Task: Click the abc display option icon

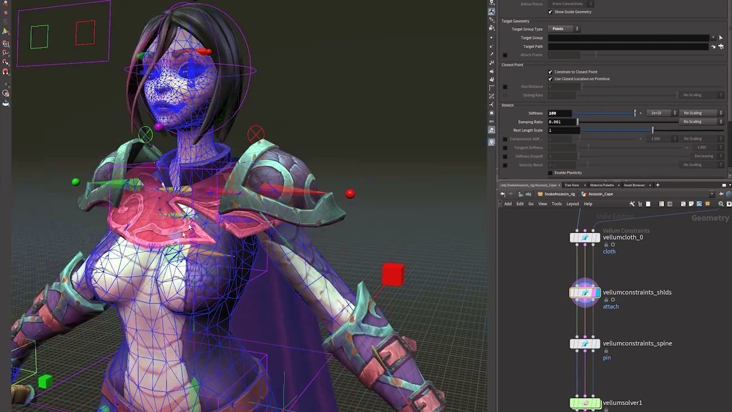Action: 492,121
